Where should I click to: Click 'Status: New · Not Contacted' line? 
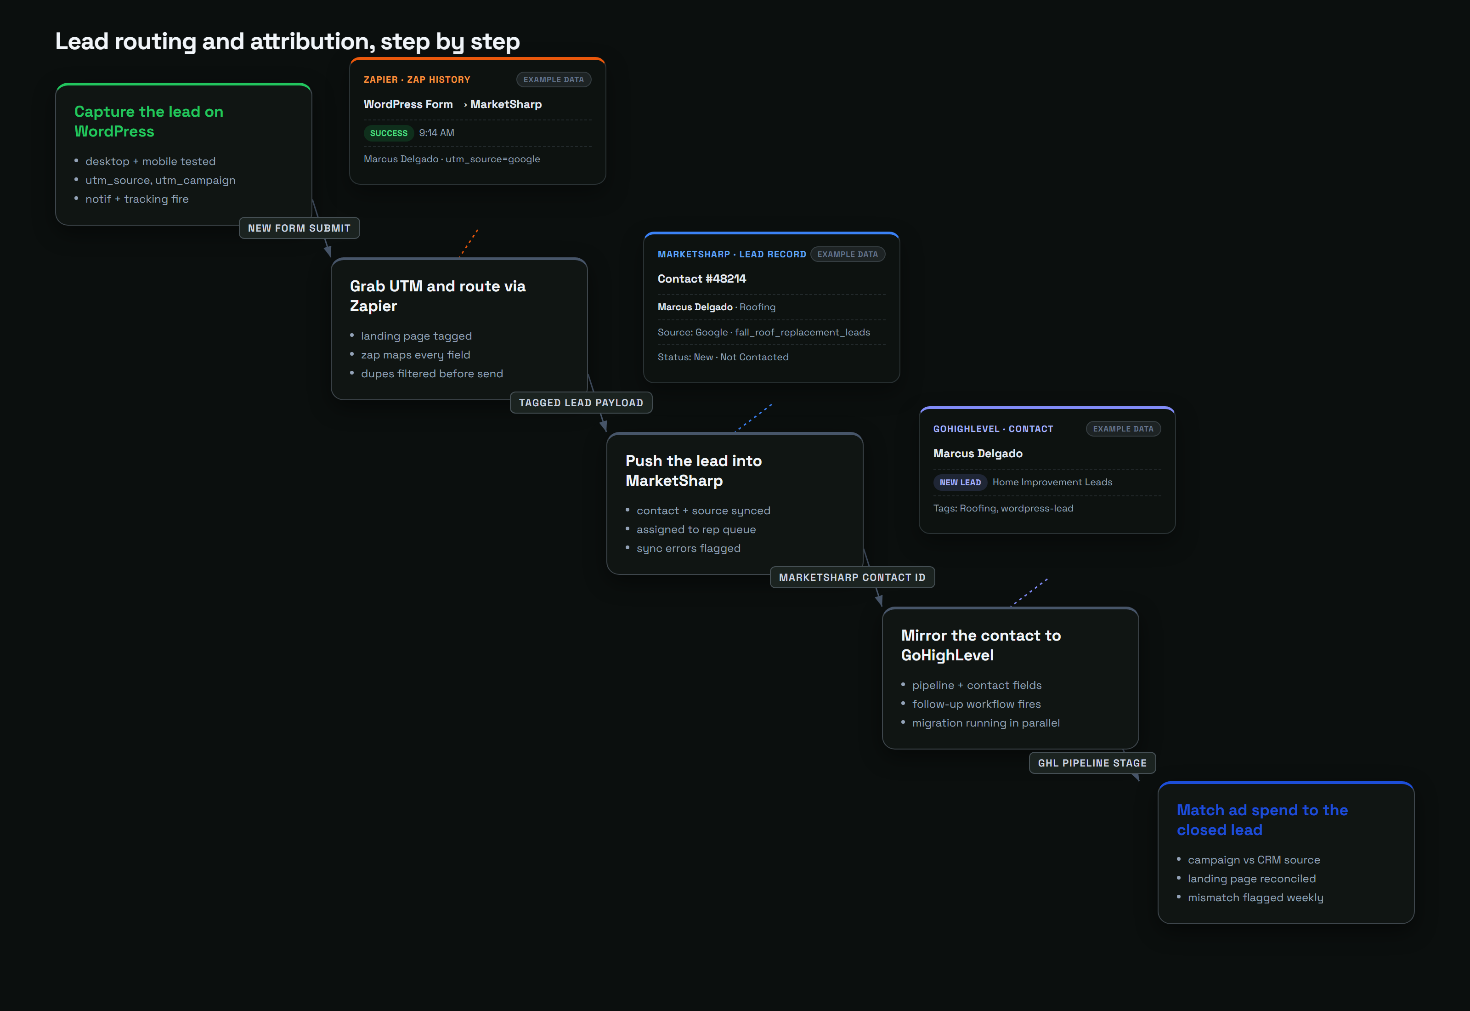coord(723,357)
